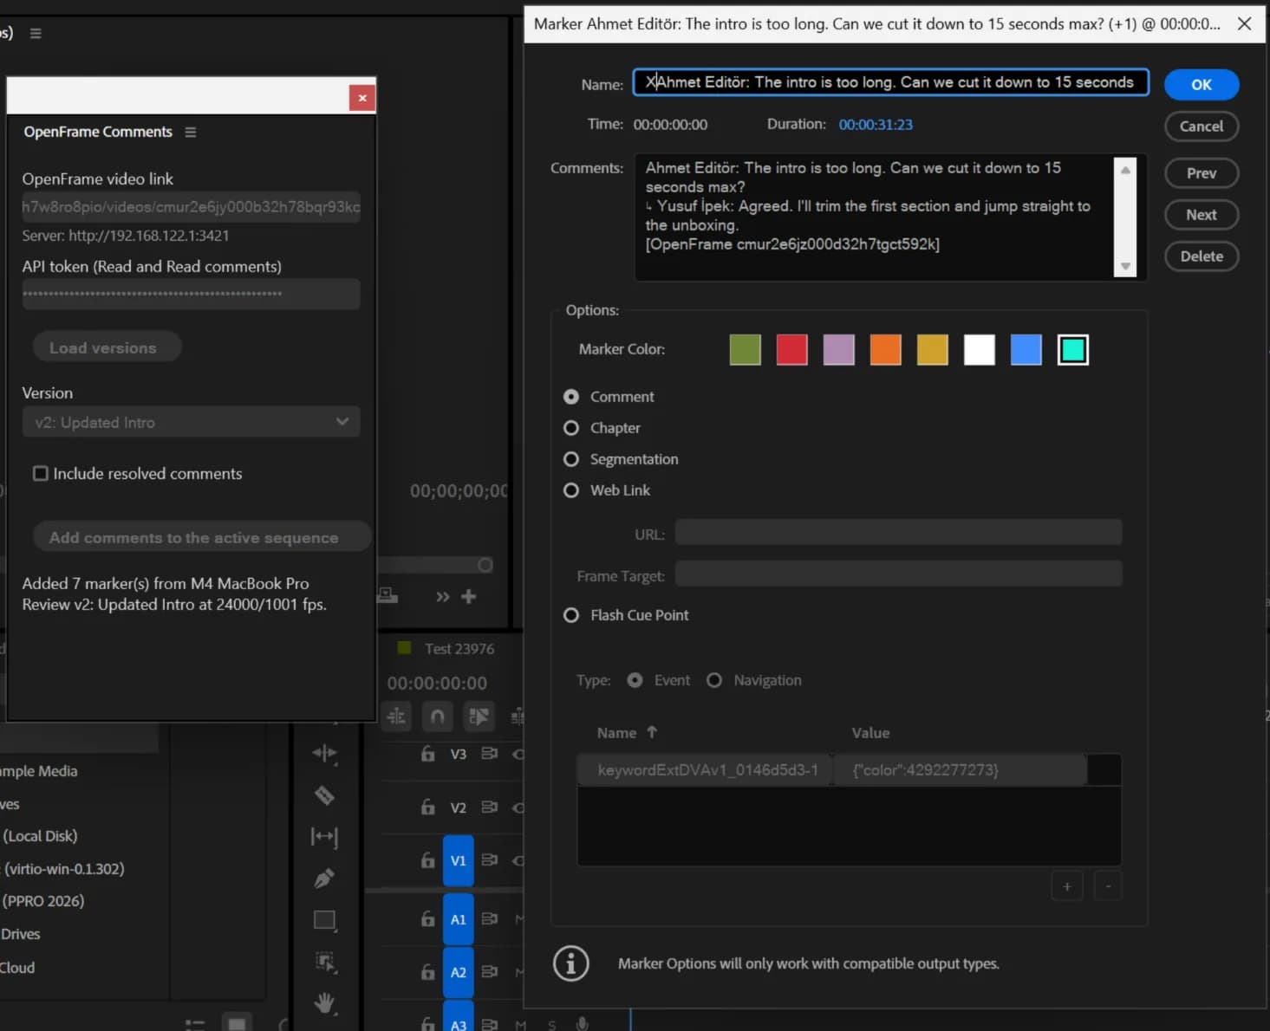The height and width of the screenshot is (1031, 1270).
Task: Go to the Prev marker
Action: tap(1202, 173)
